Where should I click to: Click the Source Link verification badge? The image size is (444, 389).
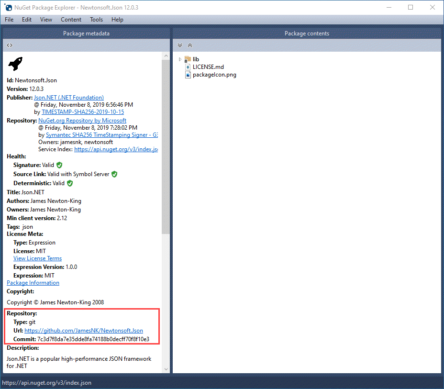pyautogui.click(x=114, y=174)
